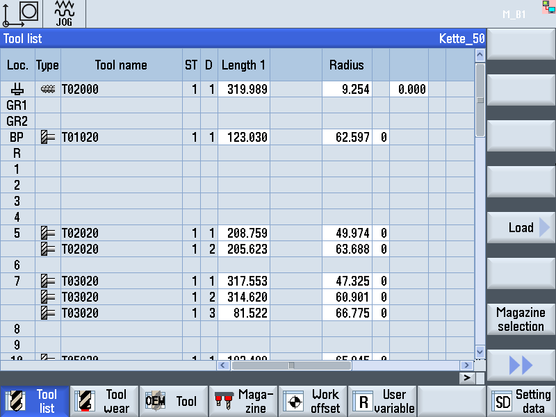Screen dimensions: 556x417
Task: Click the horizontal scrollbar right arrow
Action: (466, 365)
